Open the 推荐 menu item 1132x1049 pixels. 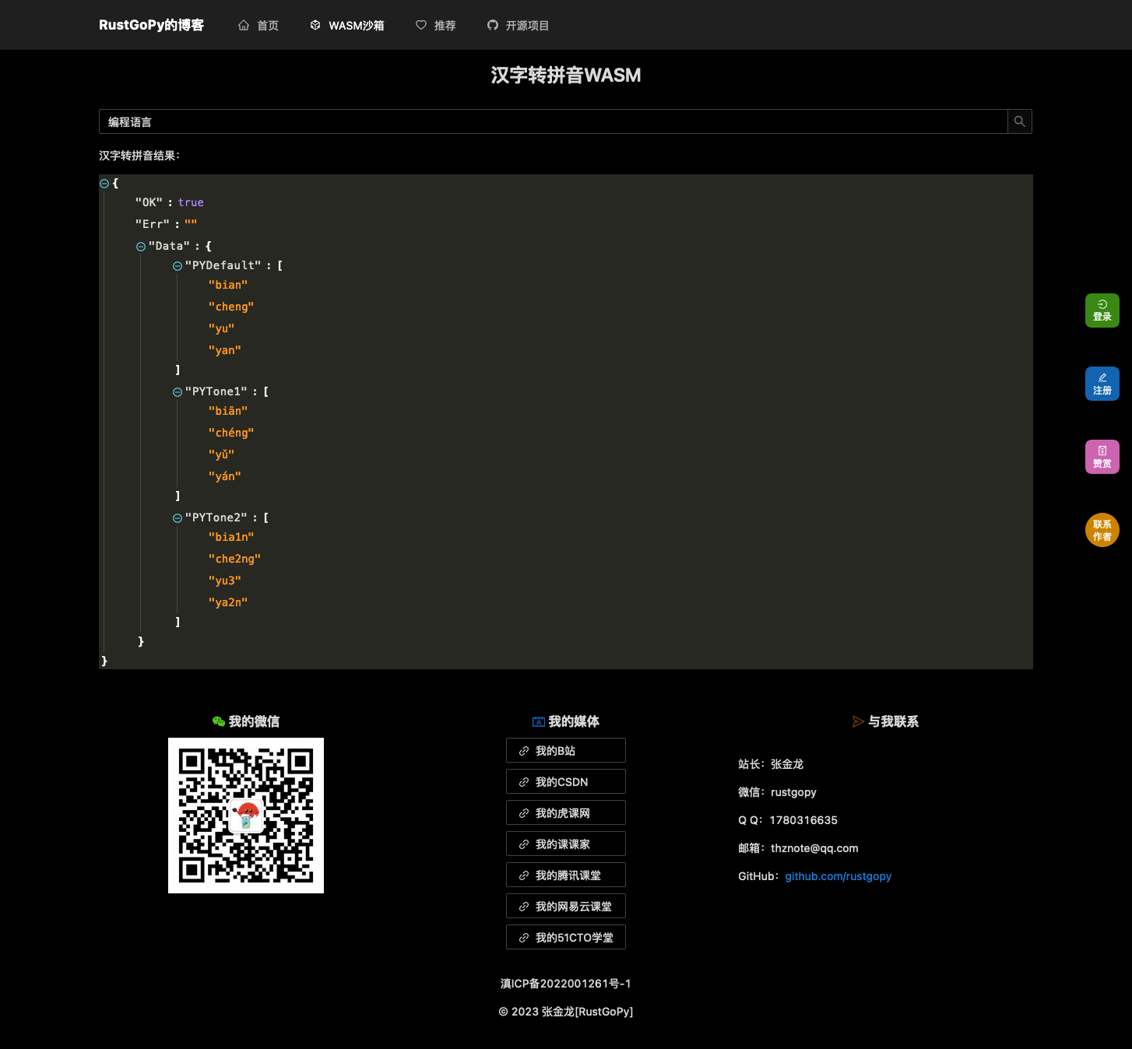[445, 26]
